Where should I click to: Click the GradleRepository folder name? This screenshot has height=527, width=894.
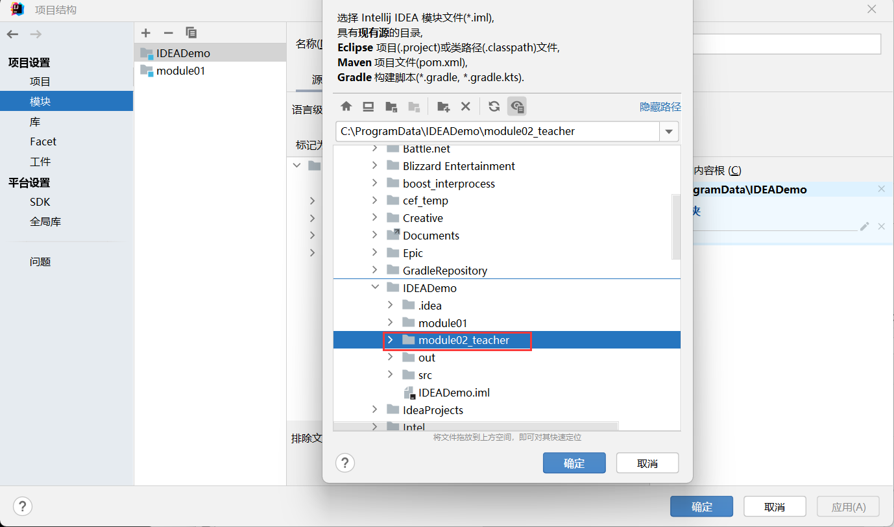pos(445,271)
